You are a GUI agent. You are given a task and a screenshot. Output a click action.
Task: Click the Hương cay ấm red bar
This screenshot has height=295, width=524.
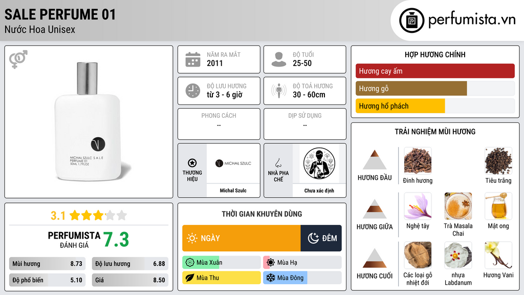tap(435, 71)
